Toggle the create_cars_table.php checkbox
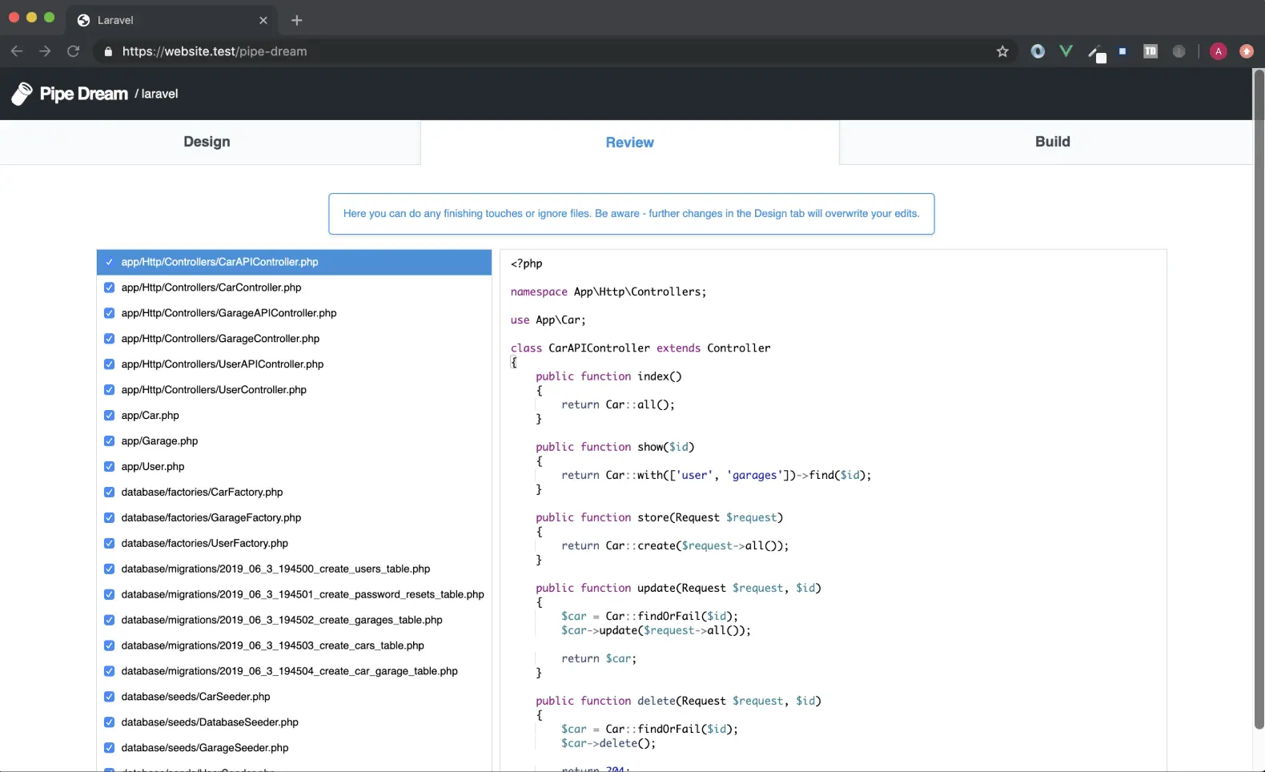This screenshot has height=772, width=1265. (110, 645)
